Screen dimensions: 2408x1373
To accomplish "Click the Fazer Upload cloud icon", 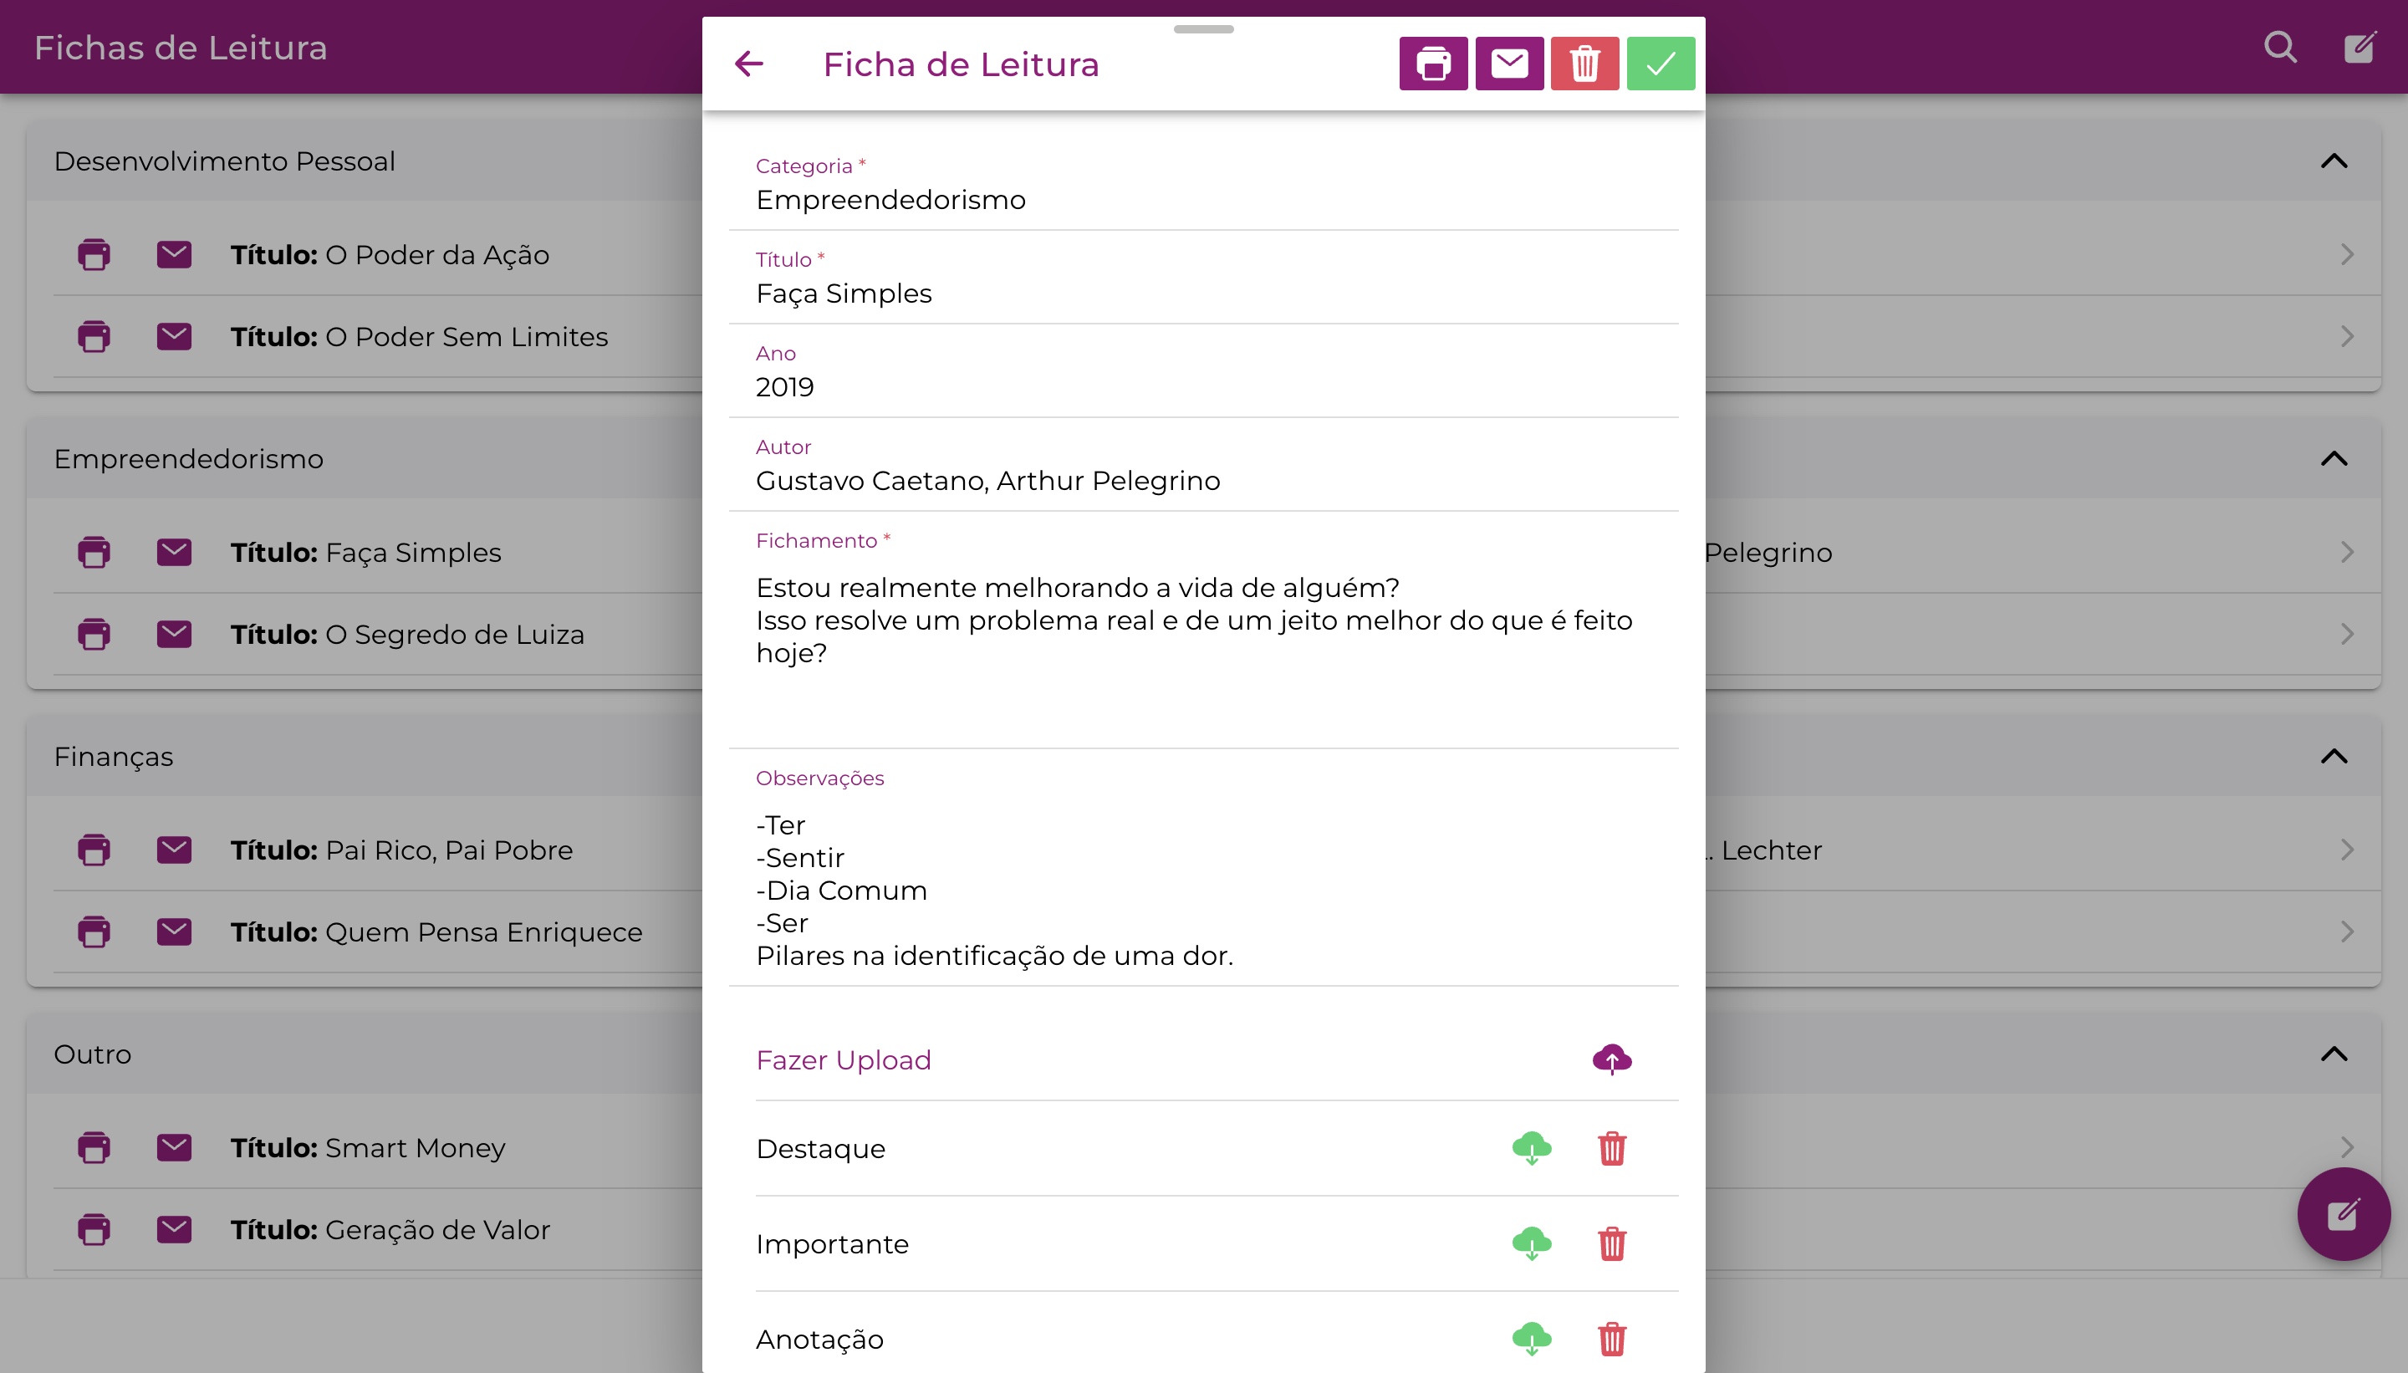I will [x=1612, y=1059].
